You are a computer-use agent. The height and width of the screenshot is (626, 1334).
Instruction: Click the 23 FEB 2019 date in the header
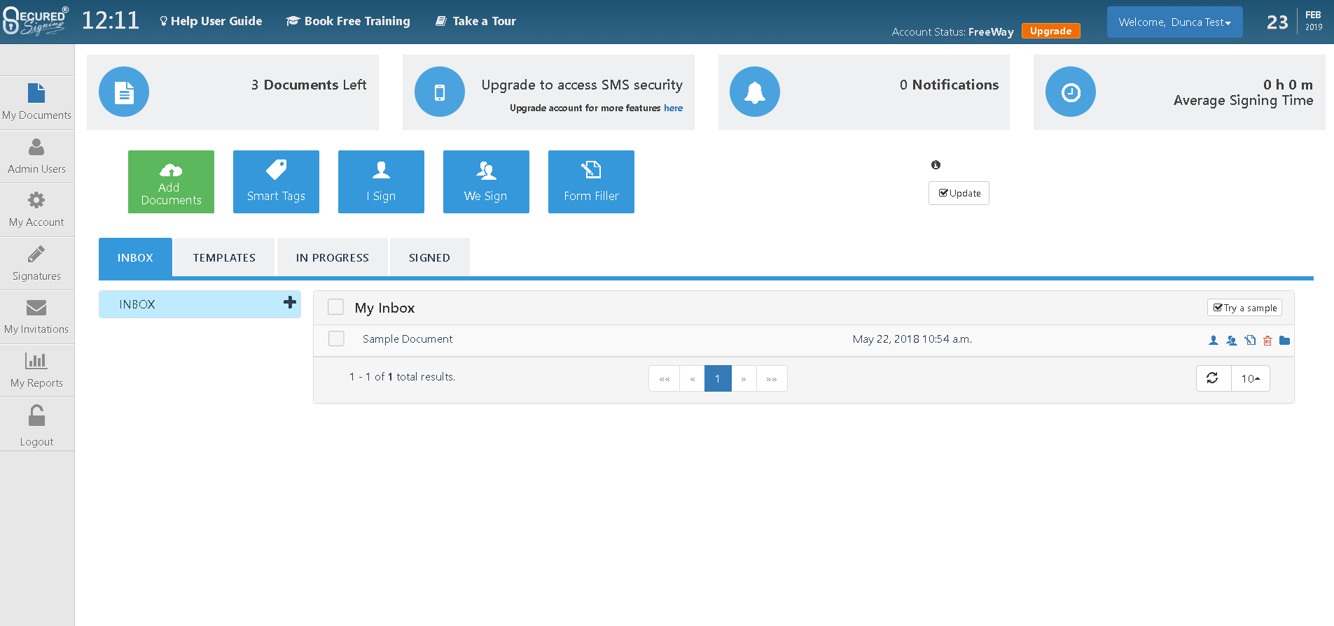pos(1294,22)
